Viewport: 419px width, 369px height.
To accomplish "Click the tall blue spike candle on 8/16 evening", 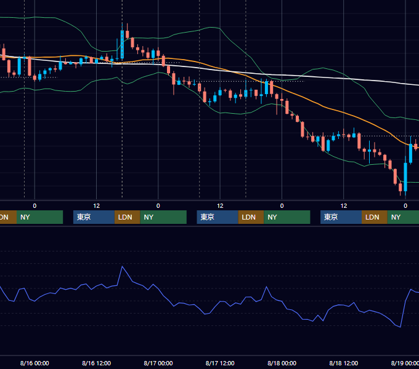I will [122, 44].
